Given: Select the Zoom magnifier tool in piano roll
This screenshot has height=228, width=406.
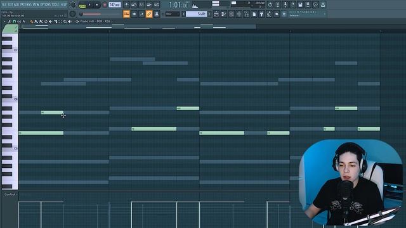Looking at the screenshot, I should pyautogui.click(x=65, y=22).
